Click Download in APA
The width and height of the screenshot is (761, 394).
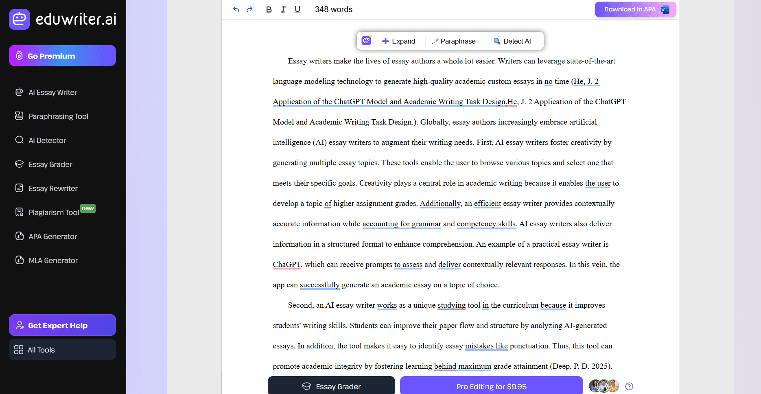pos(635,9)
